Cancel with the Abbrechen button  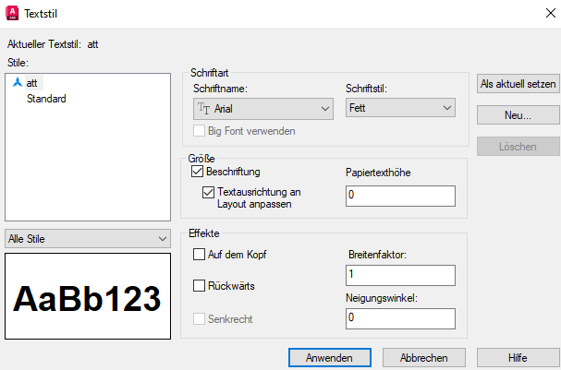click(423, 357)
